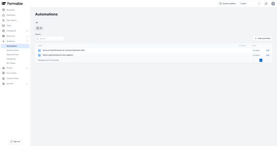Click the Resources grid icon
The height and width of the screenshot is (146, 277).
[x=3, y=36]
